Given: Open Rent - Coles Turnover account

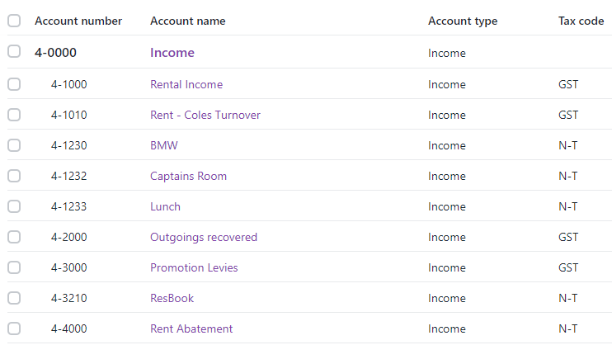Looking at the screenshot, I should 205,115.
